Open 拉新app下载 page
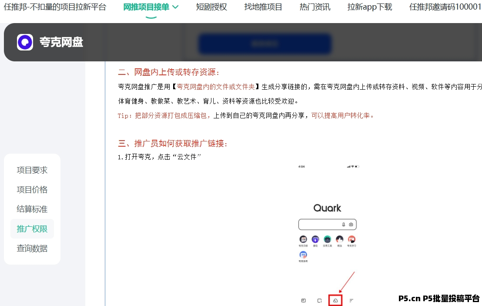The image size is (482, 306). [370, 7]
